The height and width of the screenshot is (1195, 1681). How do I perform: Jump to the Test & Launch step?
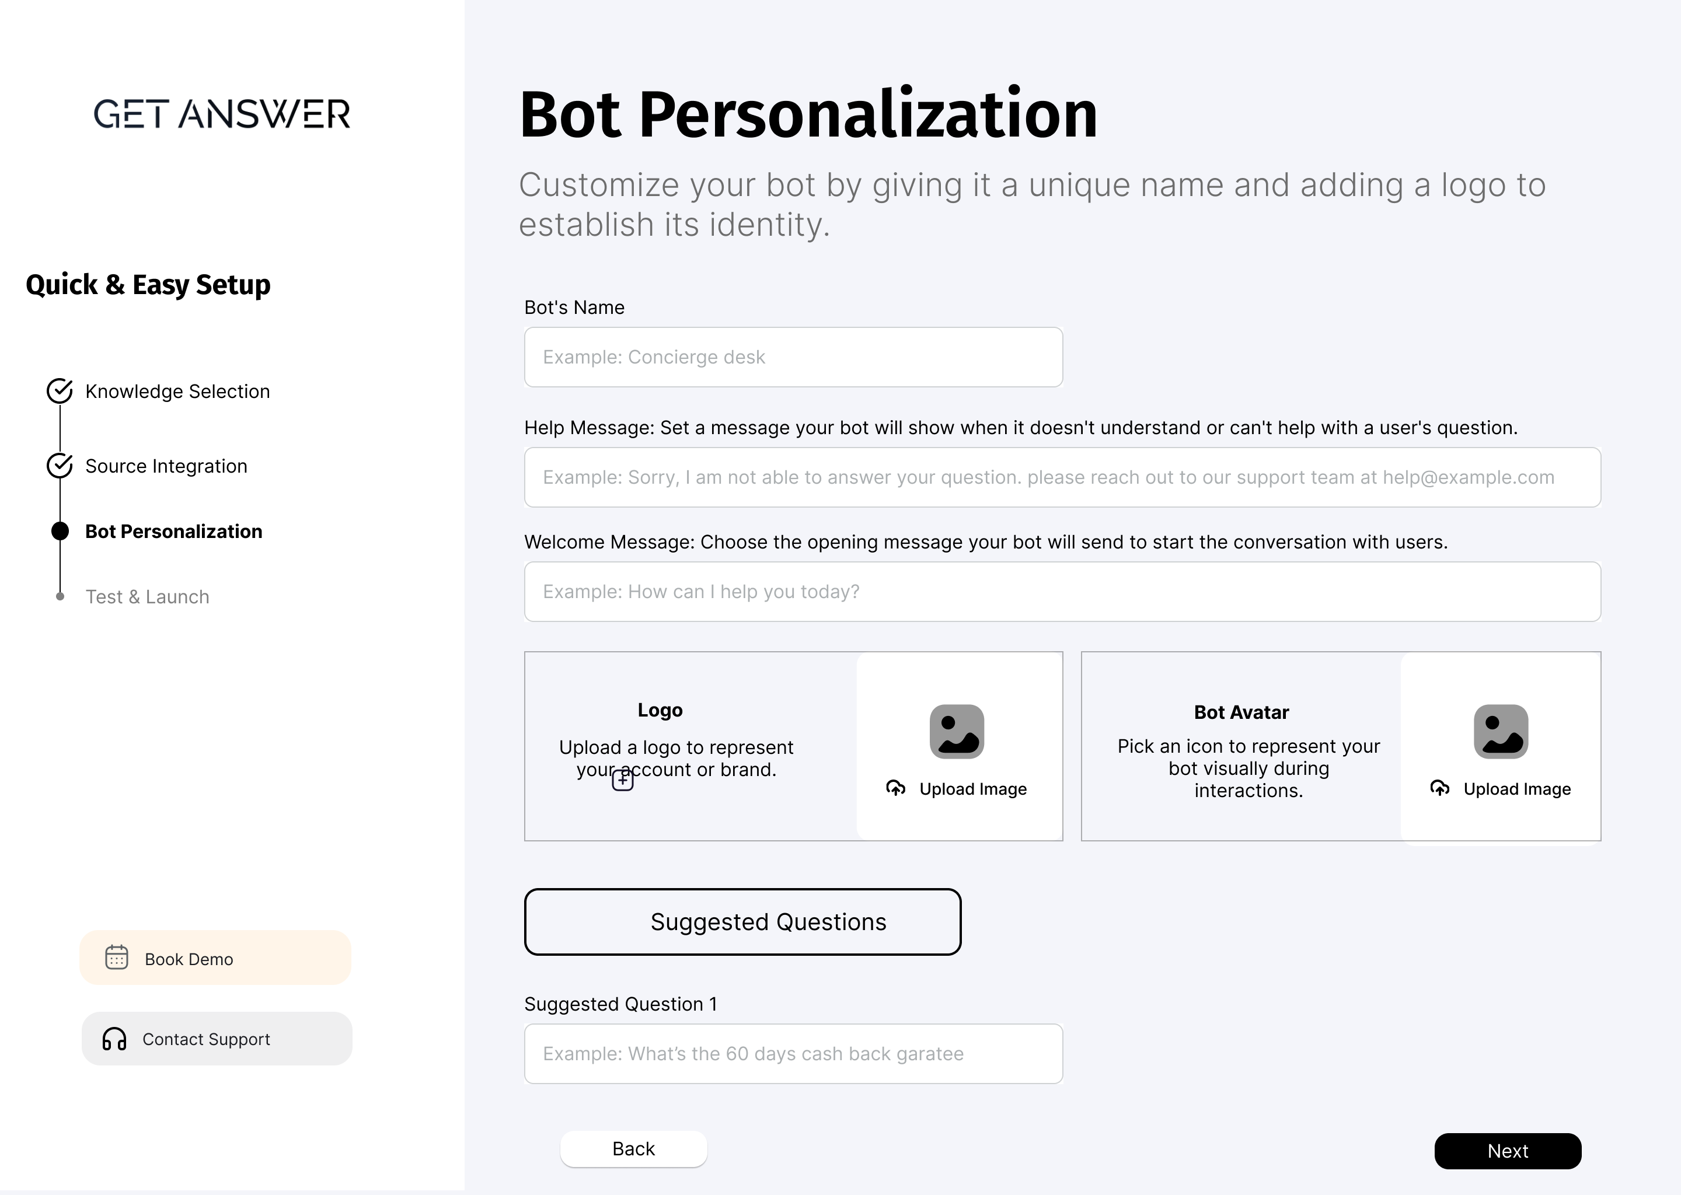[x=147, y=597]
